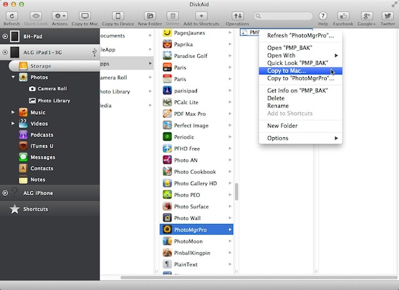The height and width of the screenshot is (290, 399).
Task: Select Photo Cookbook in the app list
Action: [196, 172]
